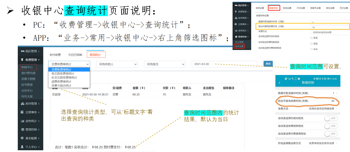Click the chart icon beside 业务统计 in the settings window sidebar
This screenshot has height=152, width=350.
236,31
